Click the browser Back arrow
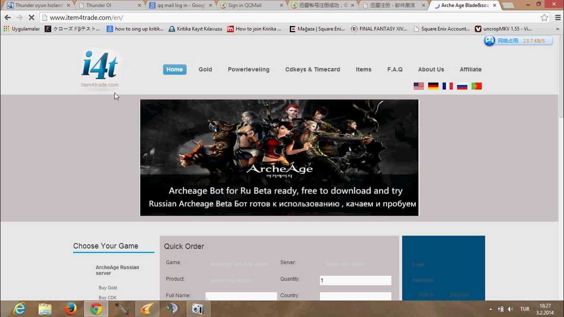The height and width of the screenshot is (317, 564). tap(7, 18)
